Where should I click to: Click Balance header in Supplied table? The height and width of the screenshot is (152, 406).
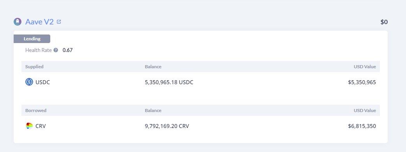point(153,67)
